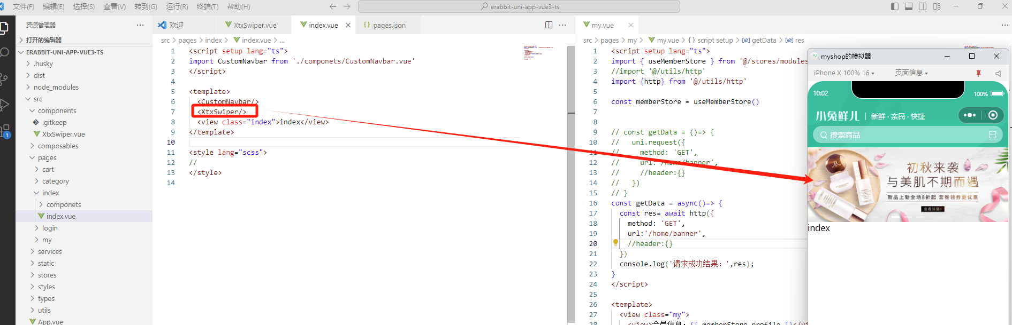
Task: Open the iPhone X device dropdown
Action: pyautogui.click(x=844, y=73)
